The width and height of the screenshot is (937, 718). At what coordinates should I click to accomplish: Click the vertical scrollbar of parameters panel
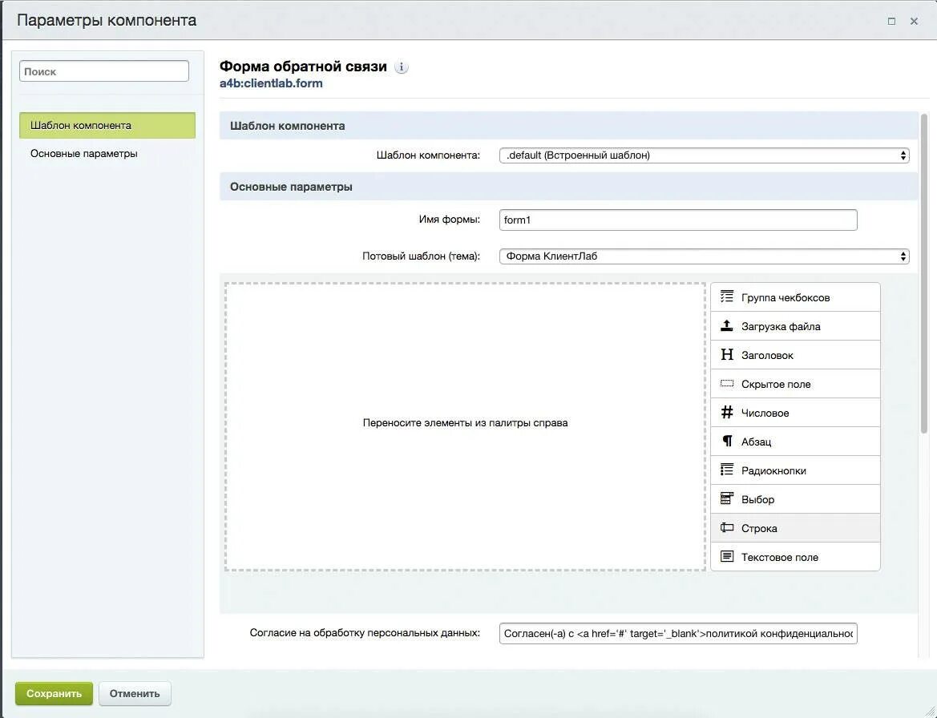tap(924, 275)
